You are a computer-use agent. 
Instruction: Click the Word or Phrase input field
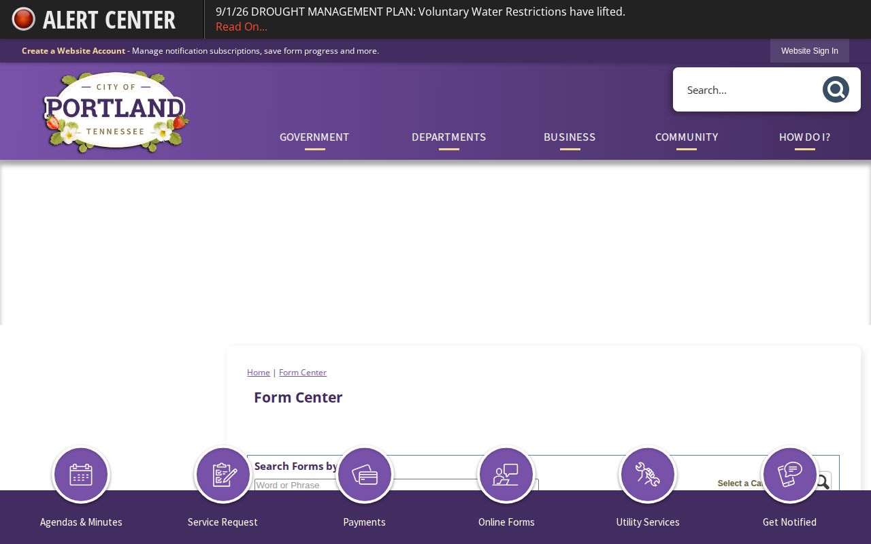pos(396,485)
